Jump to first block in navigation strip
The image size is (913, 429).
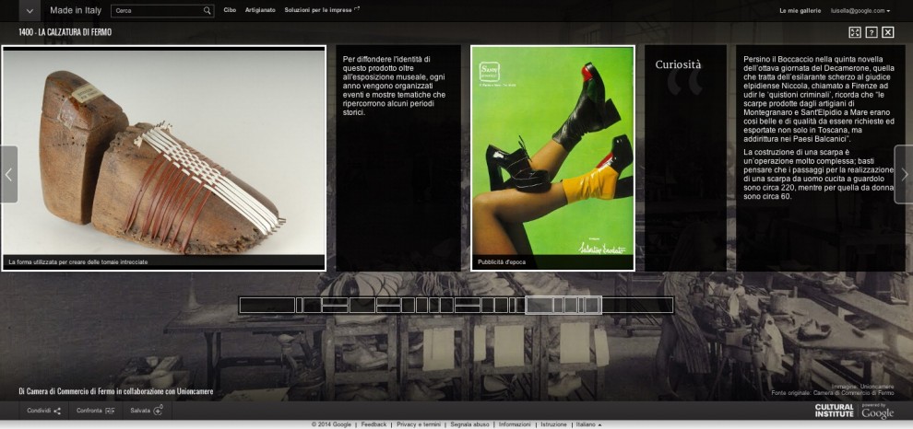(x=267, y=306)
